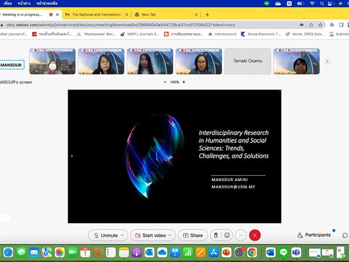
Task: Turn on camera with Start video
Action: coord(151,235)
